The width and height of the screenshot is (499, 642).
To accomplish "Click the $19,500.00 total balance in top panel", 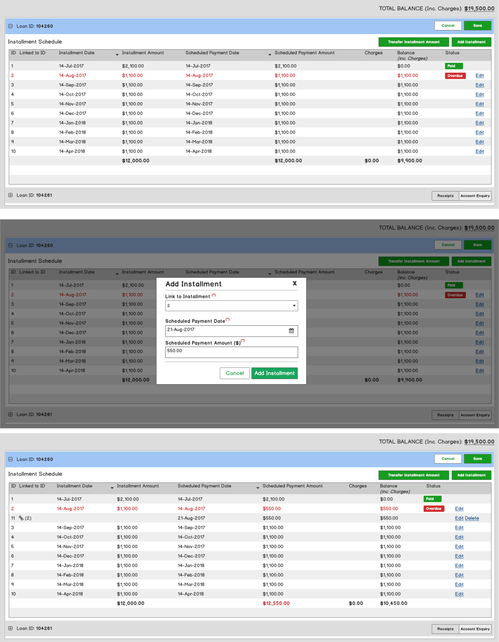I will coord(479,8).
